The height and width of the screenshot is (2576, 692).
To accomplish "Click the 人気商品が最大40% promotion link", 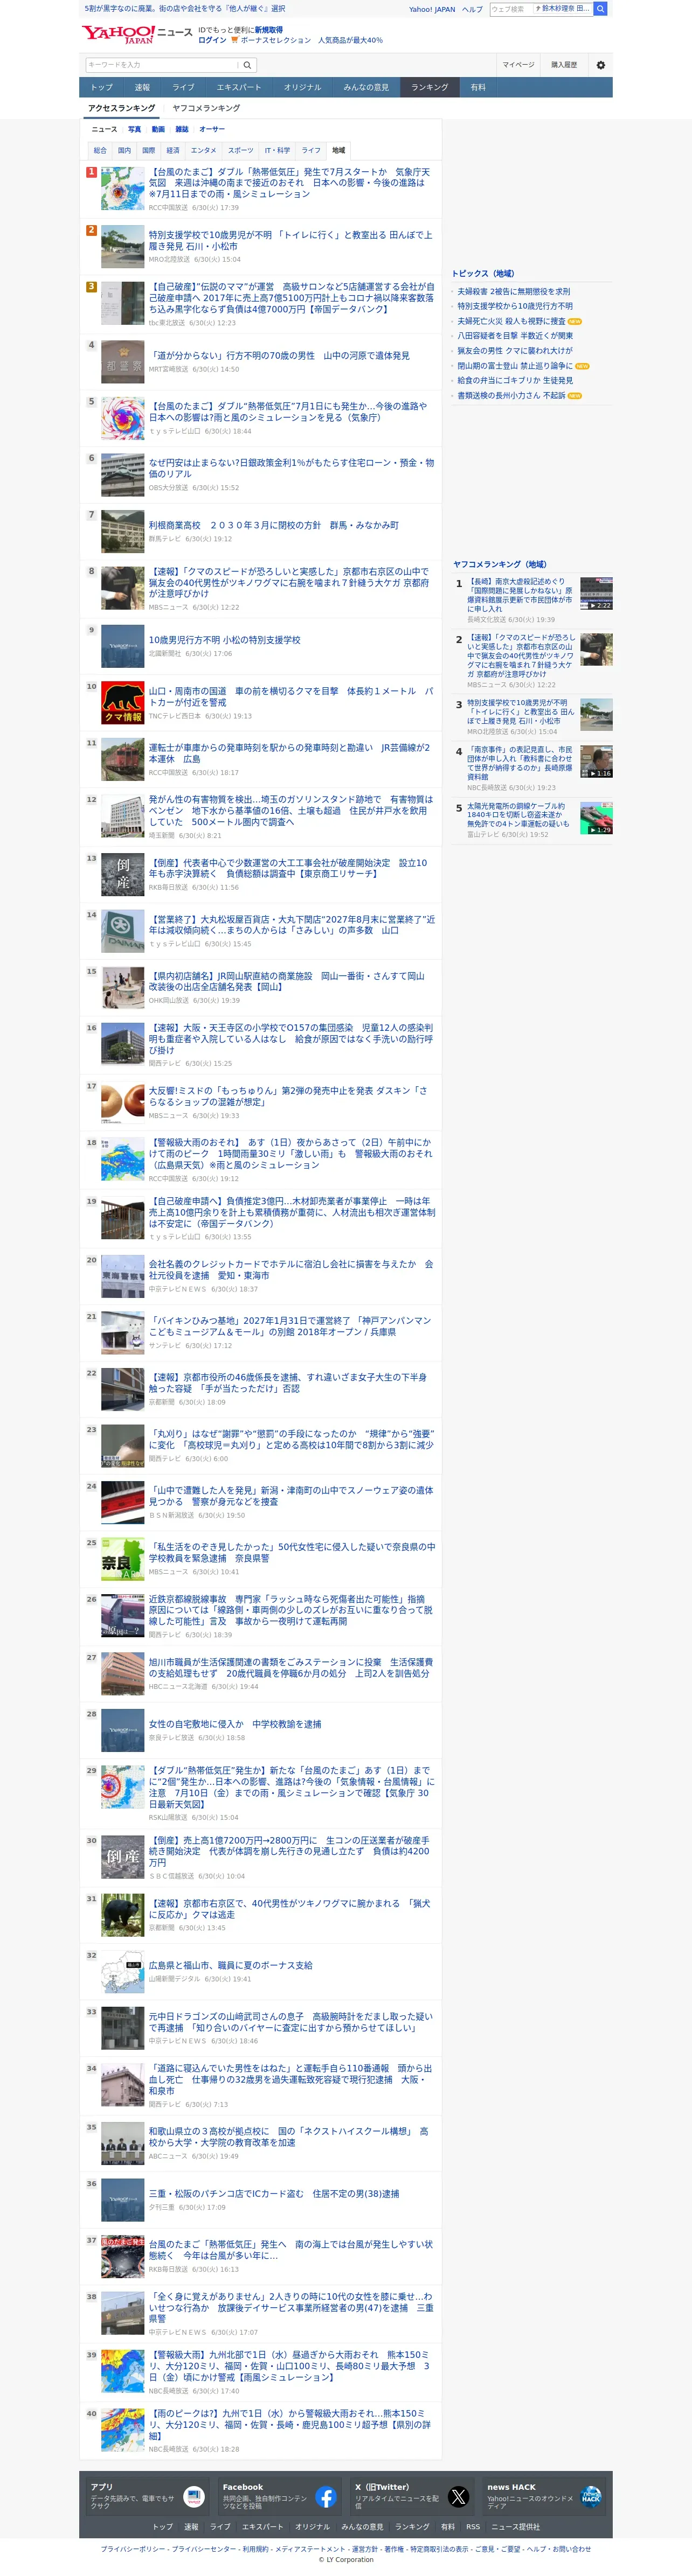I will pyautogui.click(x=350, y=41).
